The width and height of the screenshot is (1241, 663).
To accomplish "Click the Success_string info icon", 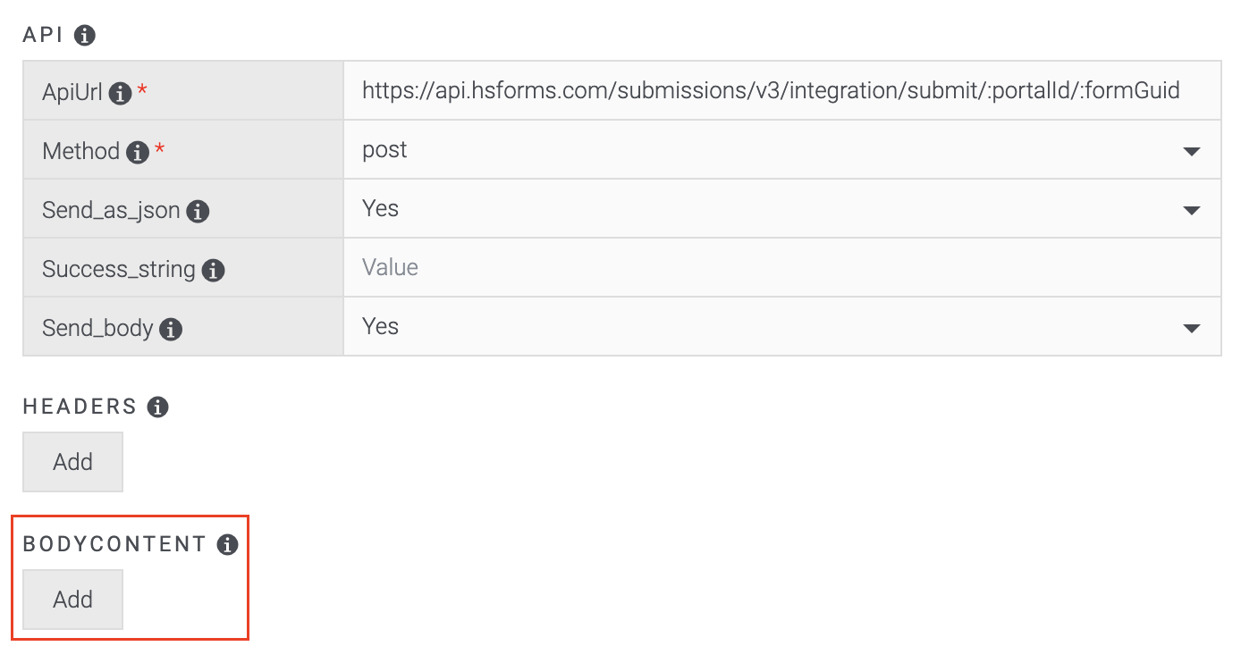I will (213, 270).
